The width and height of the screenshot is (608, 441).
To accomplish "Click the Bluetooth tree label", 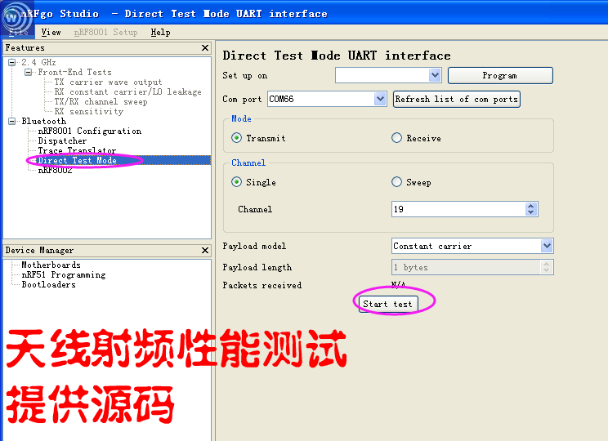I will click(x=44, y=122).
